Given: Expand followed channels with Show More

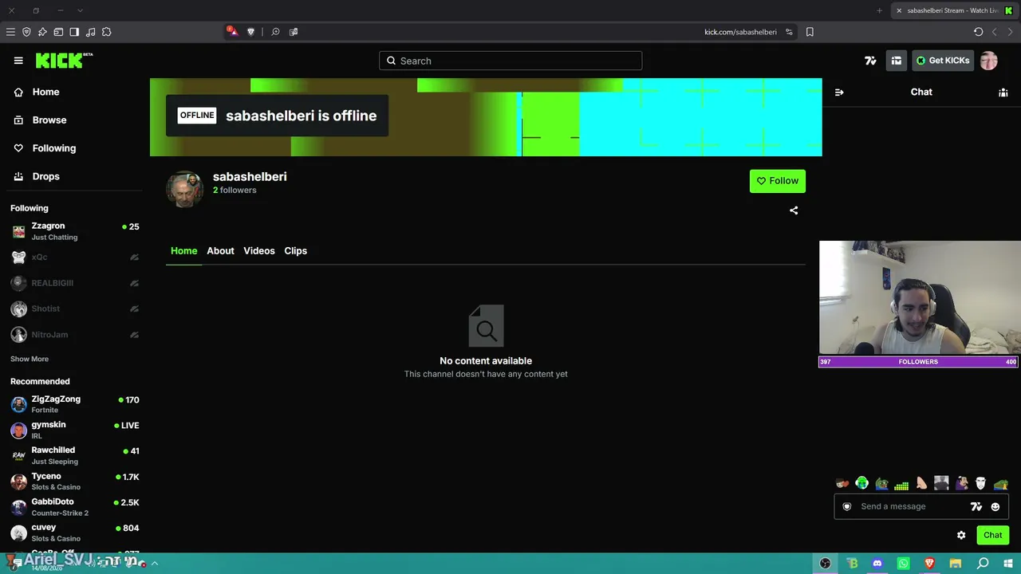Looking at the screenshot, I should tap(30, 360).
